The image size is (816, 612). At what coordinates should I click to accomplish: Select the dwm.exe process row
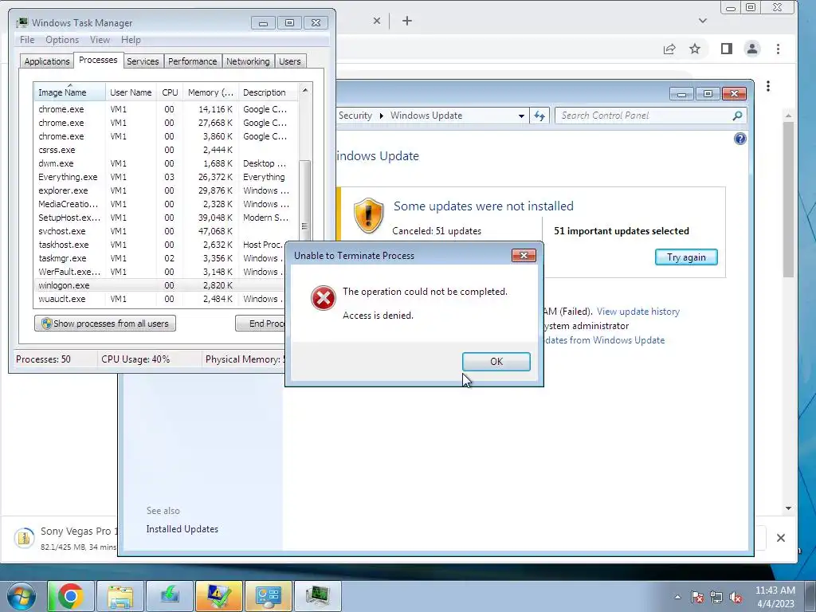coord(167,163)
